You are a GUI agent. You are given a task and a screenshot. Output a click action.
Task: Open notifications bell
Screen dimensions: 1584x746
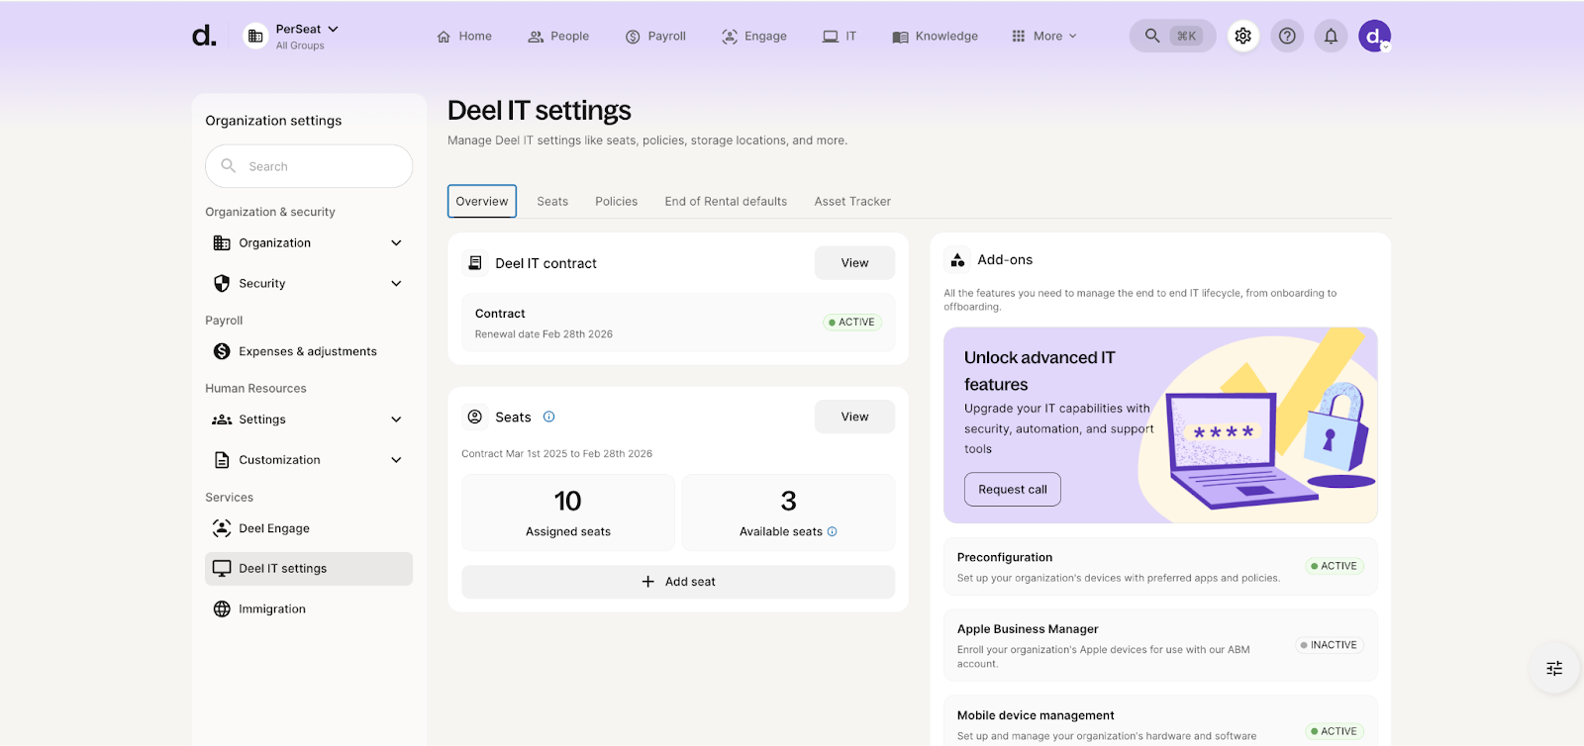1331,36
